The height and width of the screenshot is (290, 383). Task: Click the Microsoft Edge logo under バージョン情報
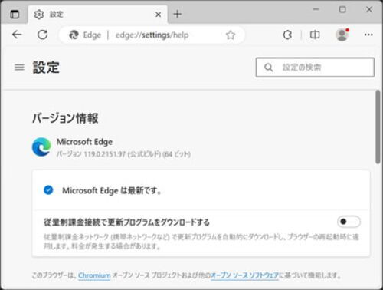pyautogui.click(x=41, y=147)
